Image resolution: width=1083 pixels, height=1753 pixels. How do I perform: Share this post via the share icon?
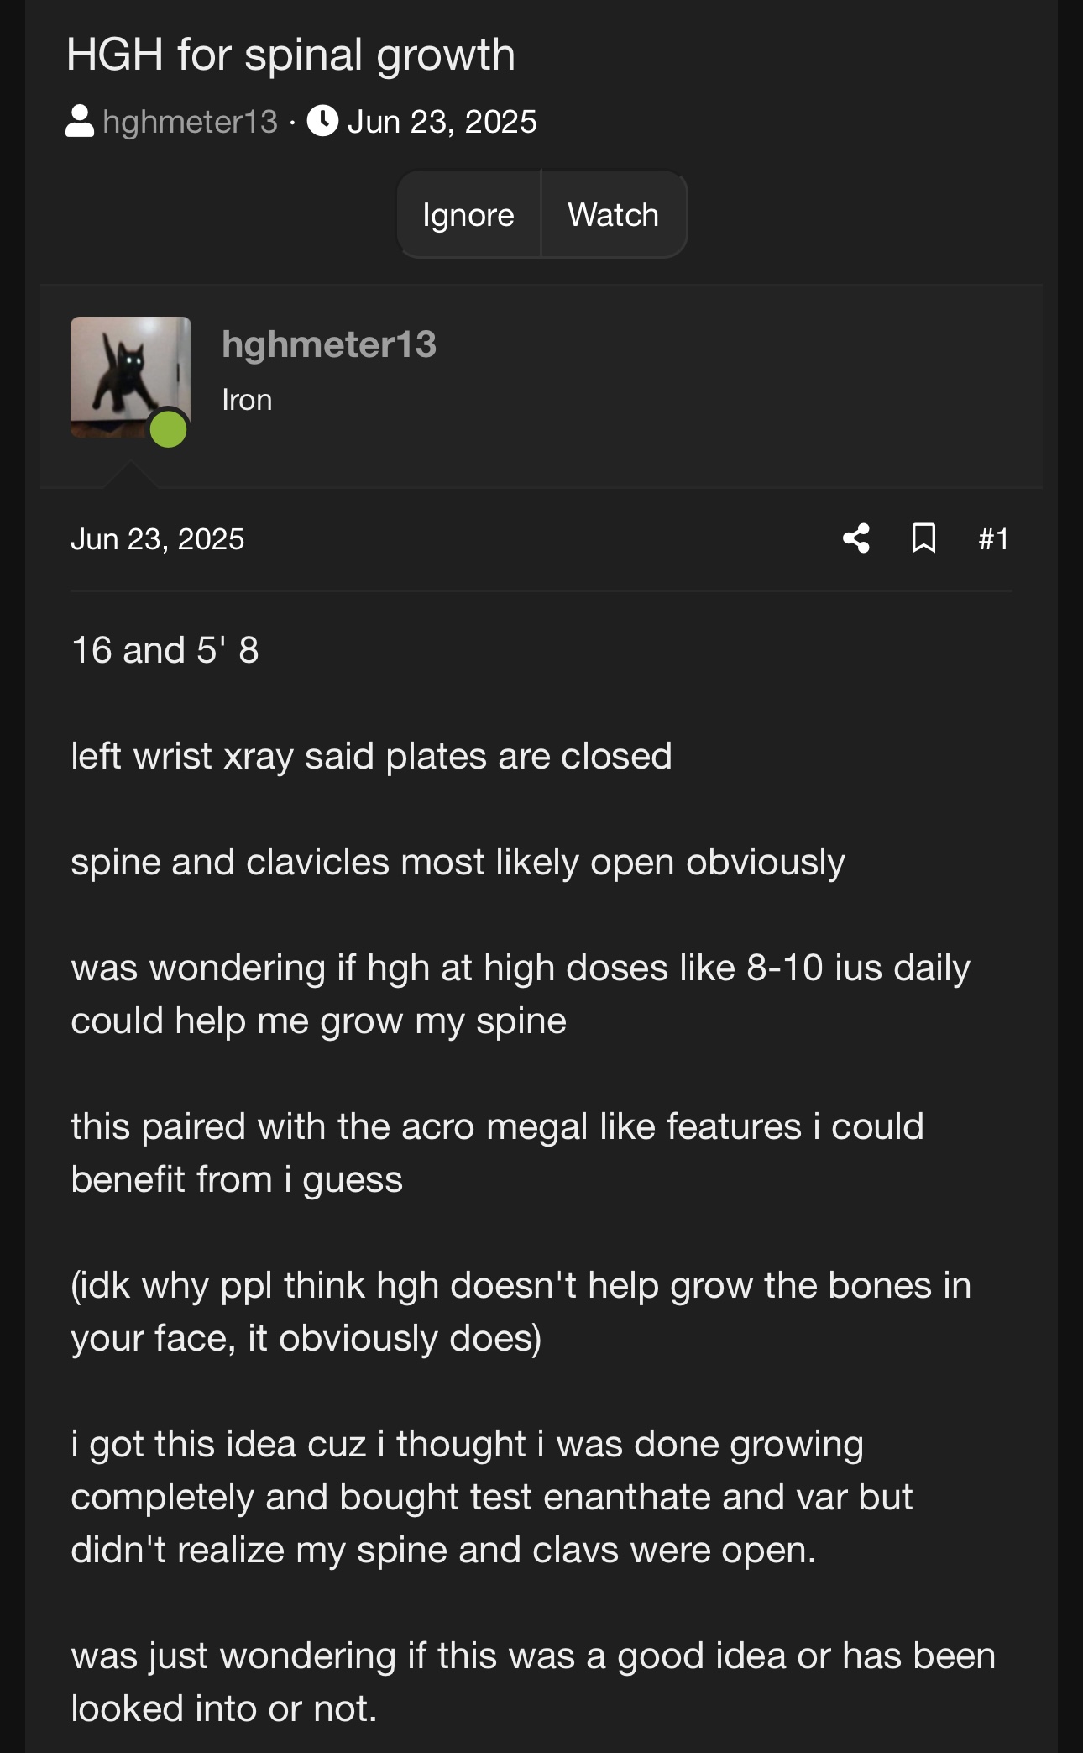coord(855,538)
